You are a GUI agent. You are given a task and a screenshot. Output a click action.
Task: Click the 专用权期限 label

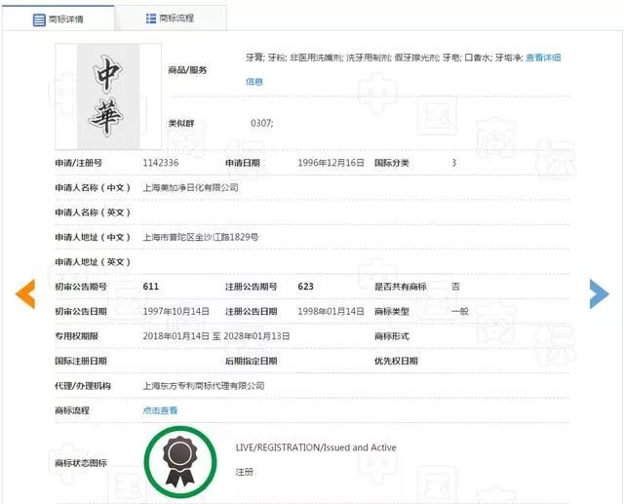click(x=76, y=336)
